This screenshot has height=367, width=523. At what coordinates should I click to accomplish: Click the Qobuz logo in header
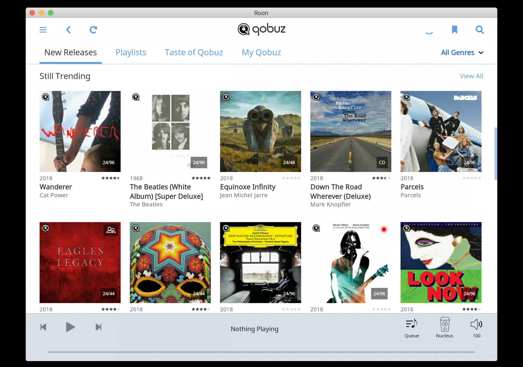point(261,29)
